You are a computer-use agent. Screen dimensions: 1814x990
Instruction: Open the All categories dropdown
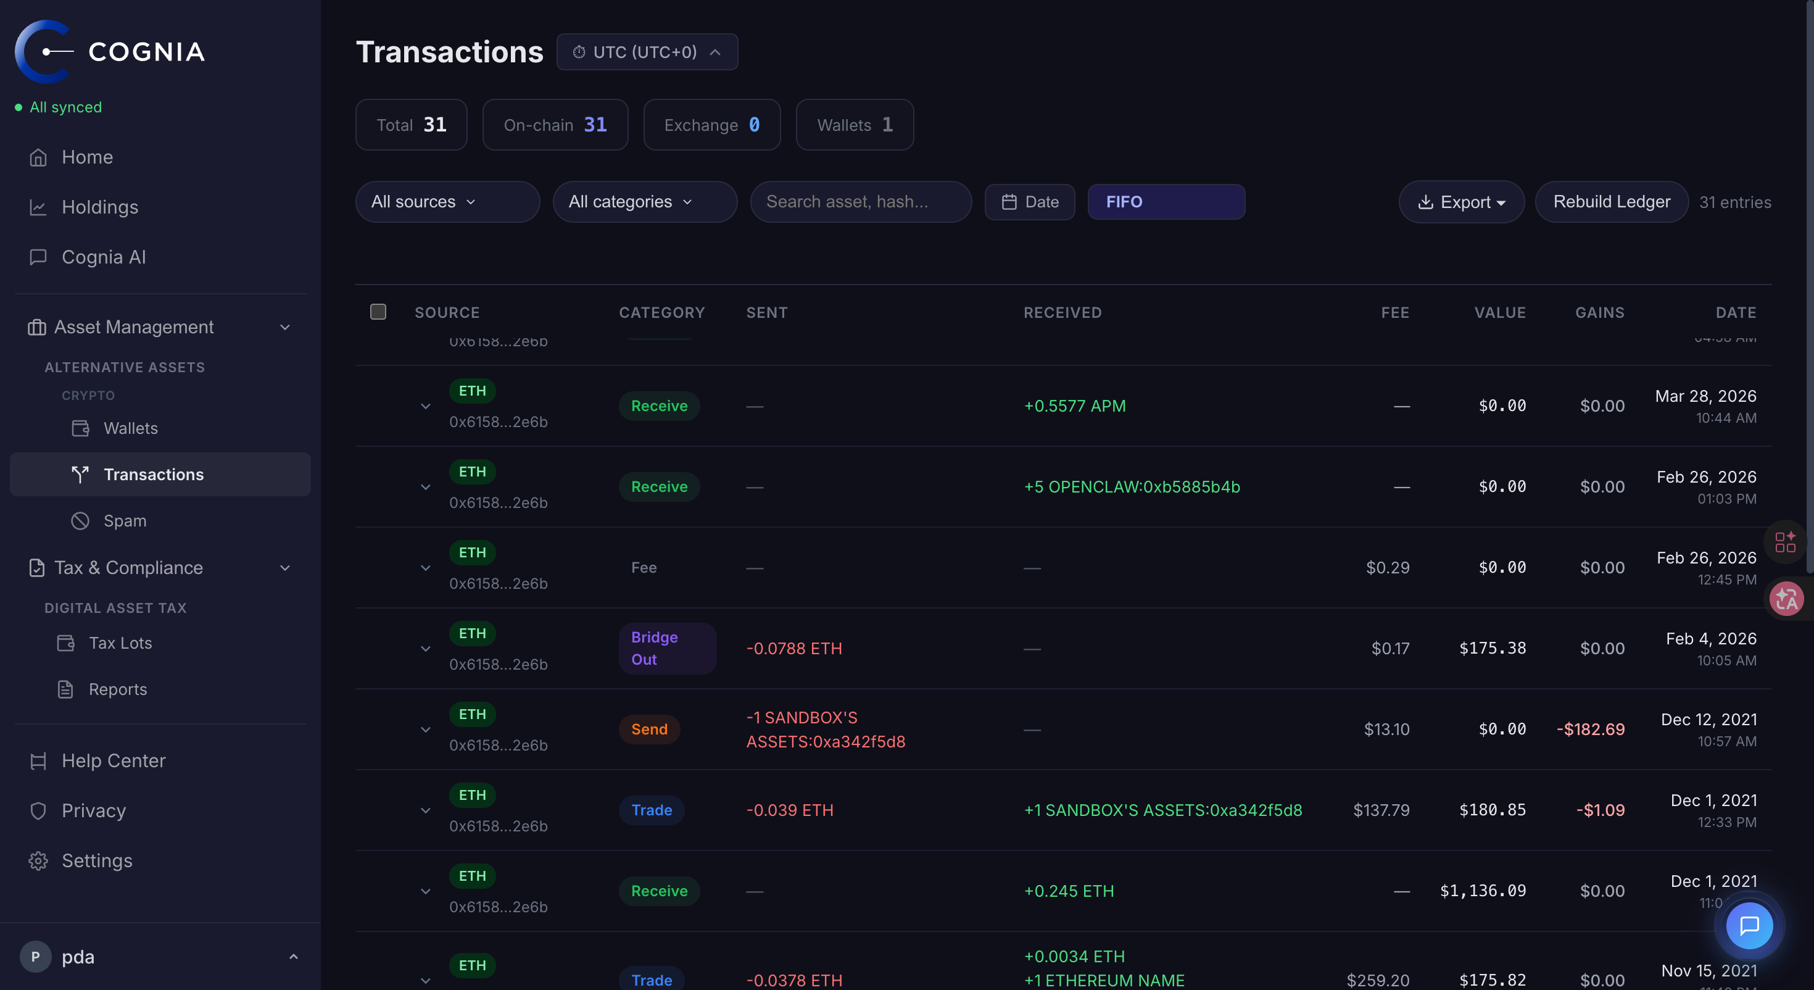644,202
